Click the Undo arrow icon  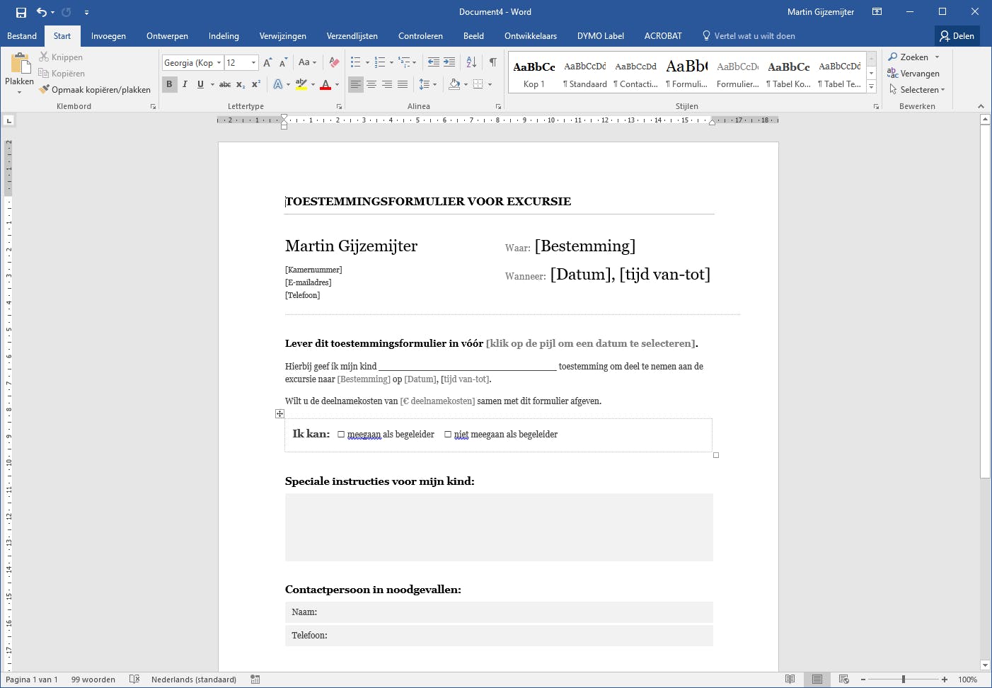[x=41, y=12]
